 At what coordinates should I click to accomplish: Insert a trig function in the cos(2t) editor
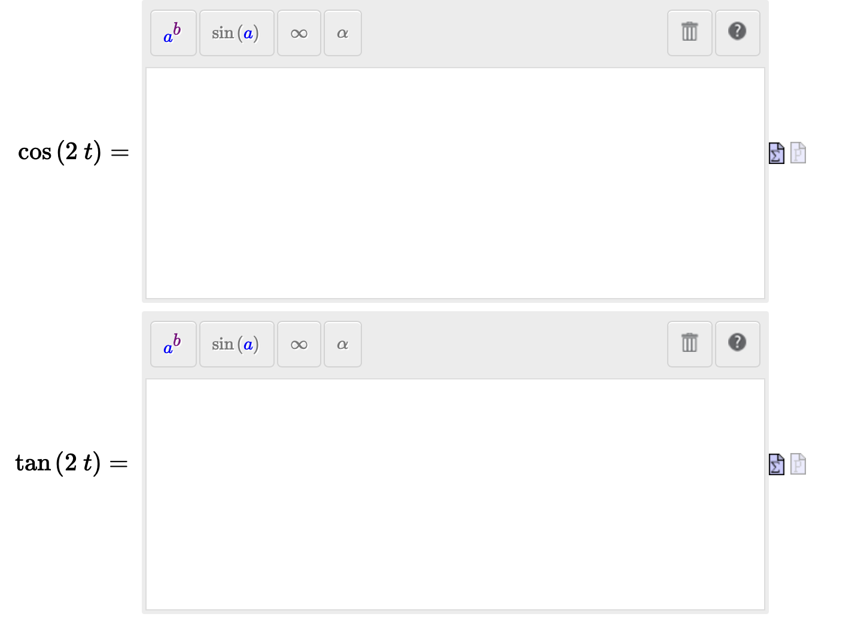236,33
